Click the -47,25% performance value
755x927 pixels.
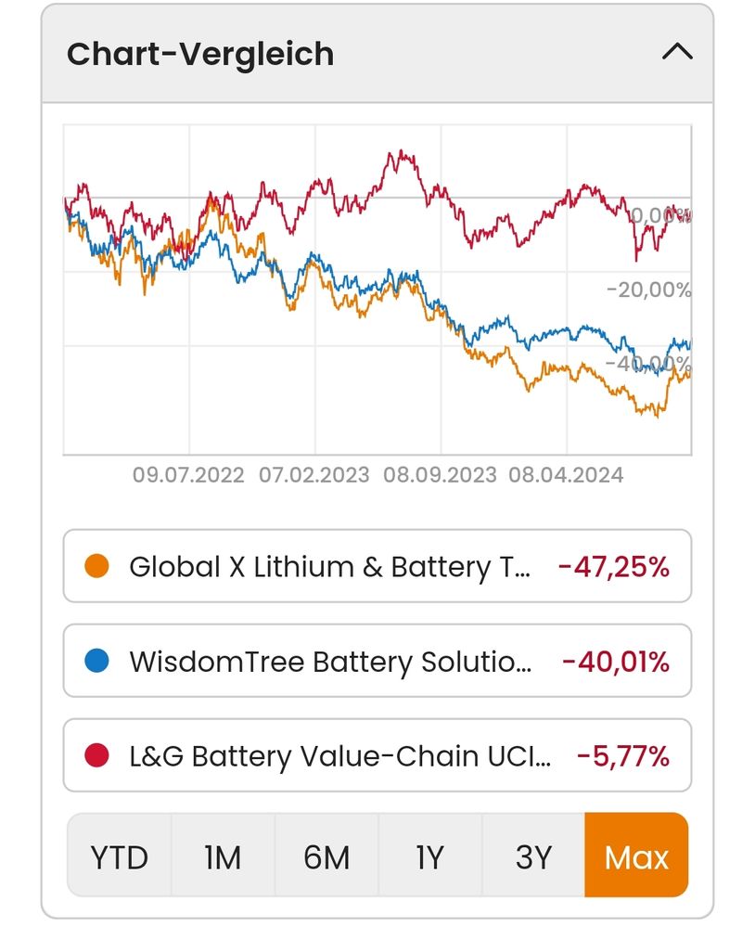coord(613,566)
